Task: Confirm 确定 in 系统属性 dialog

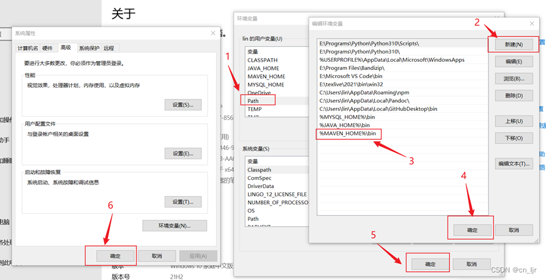Action: tap(116, 256)
